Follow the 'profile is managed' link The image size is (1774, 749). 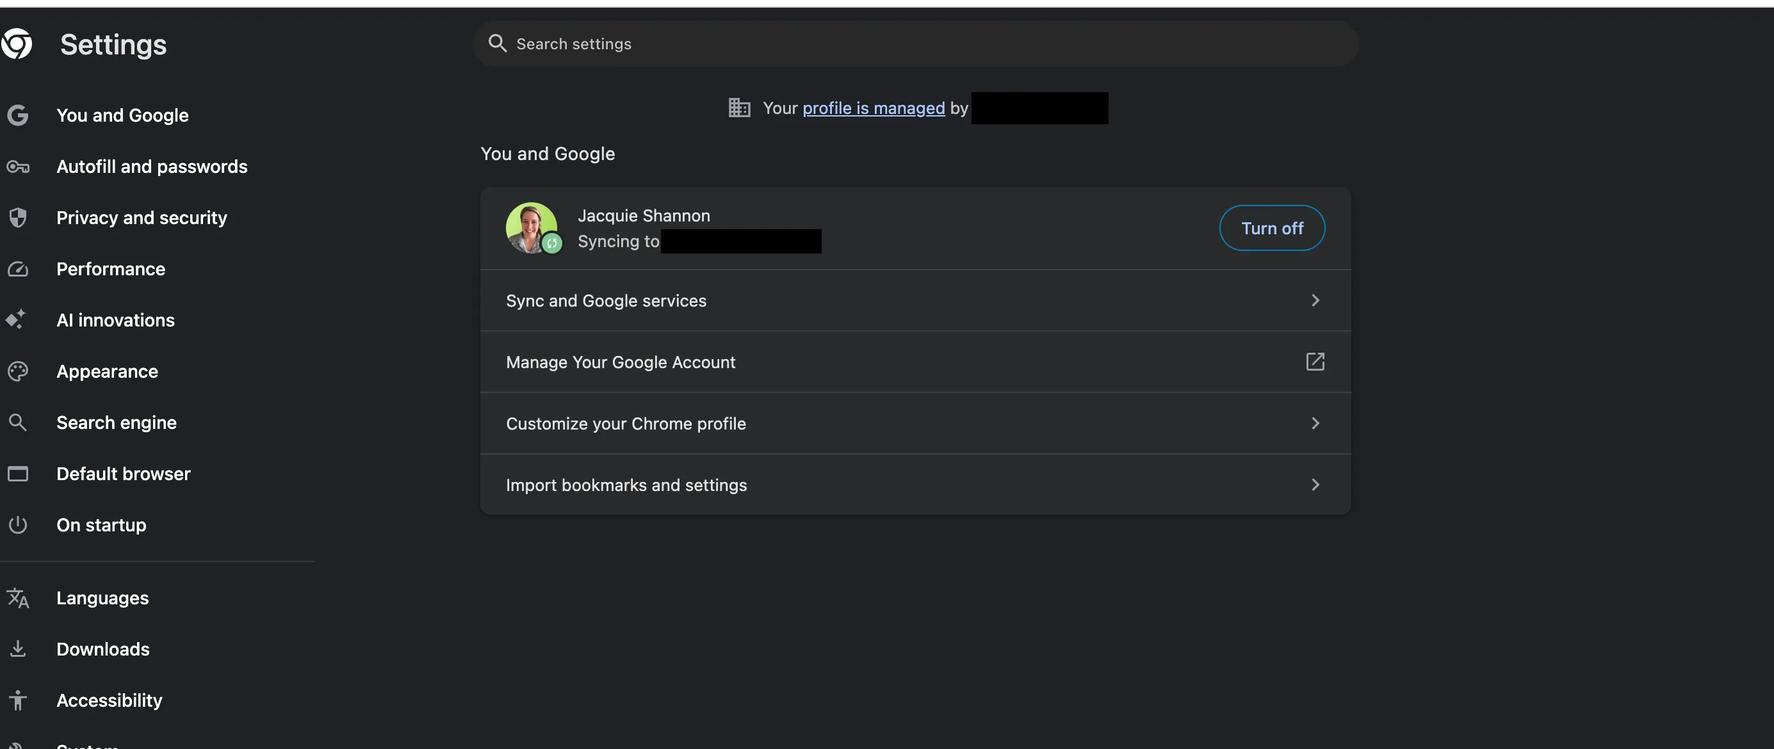(873, 108)
